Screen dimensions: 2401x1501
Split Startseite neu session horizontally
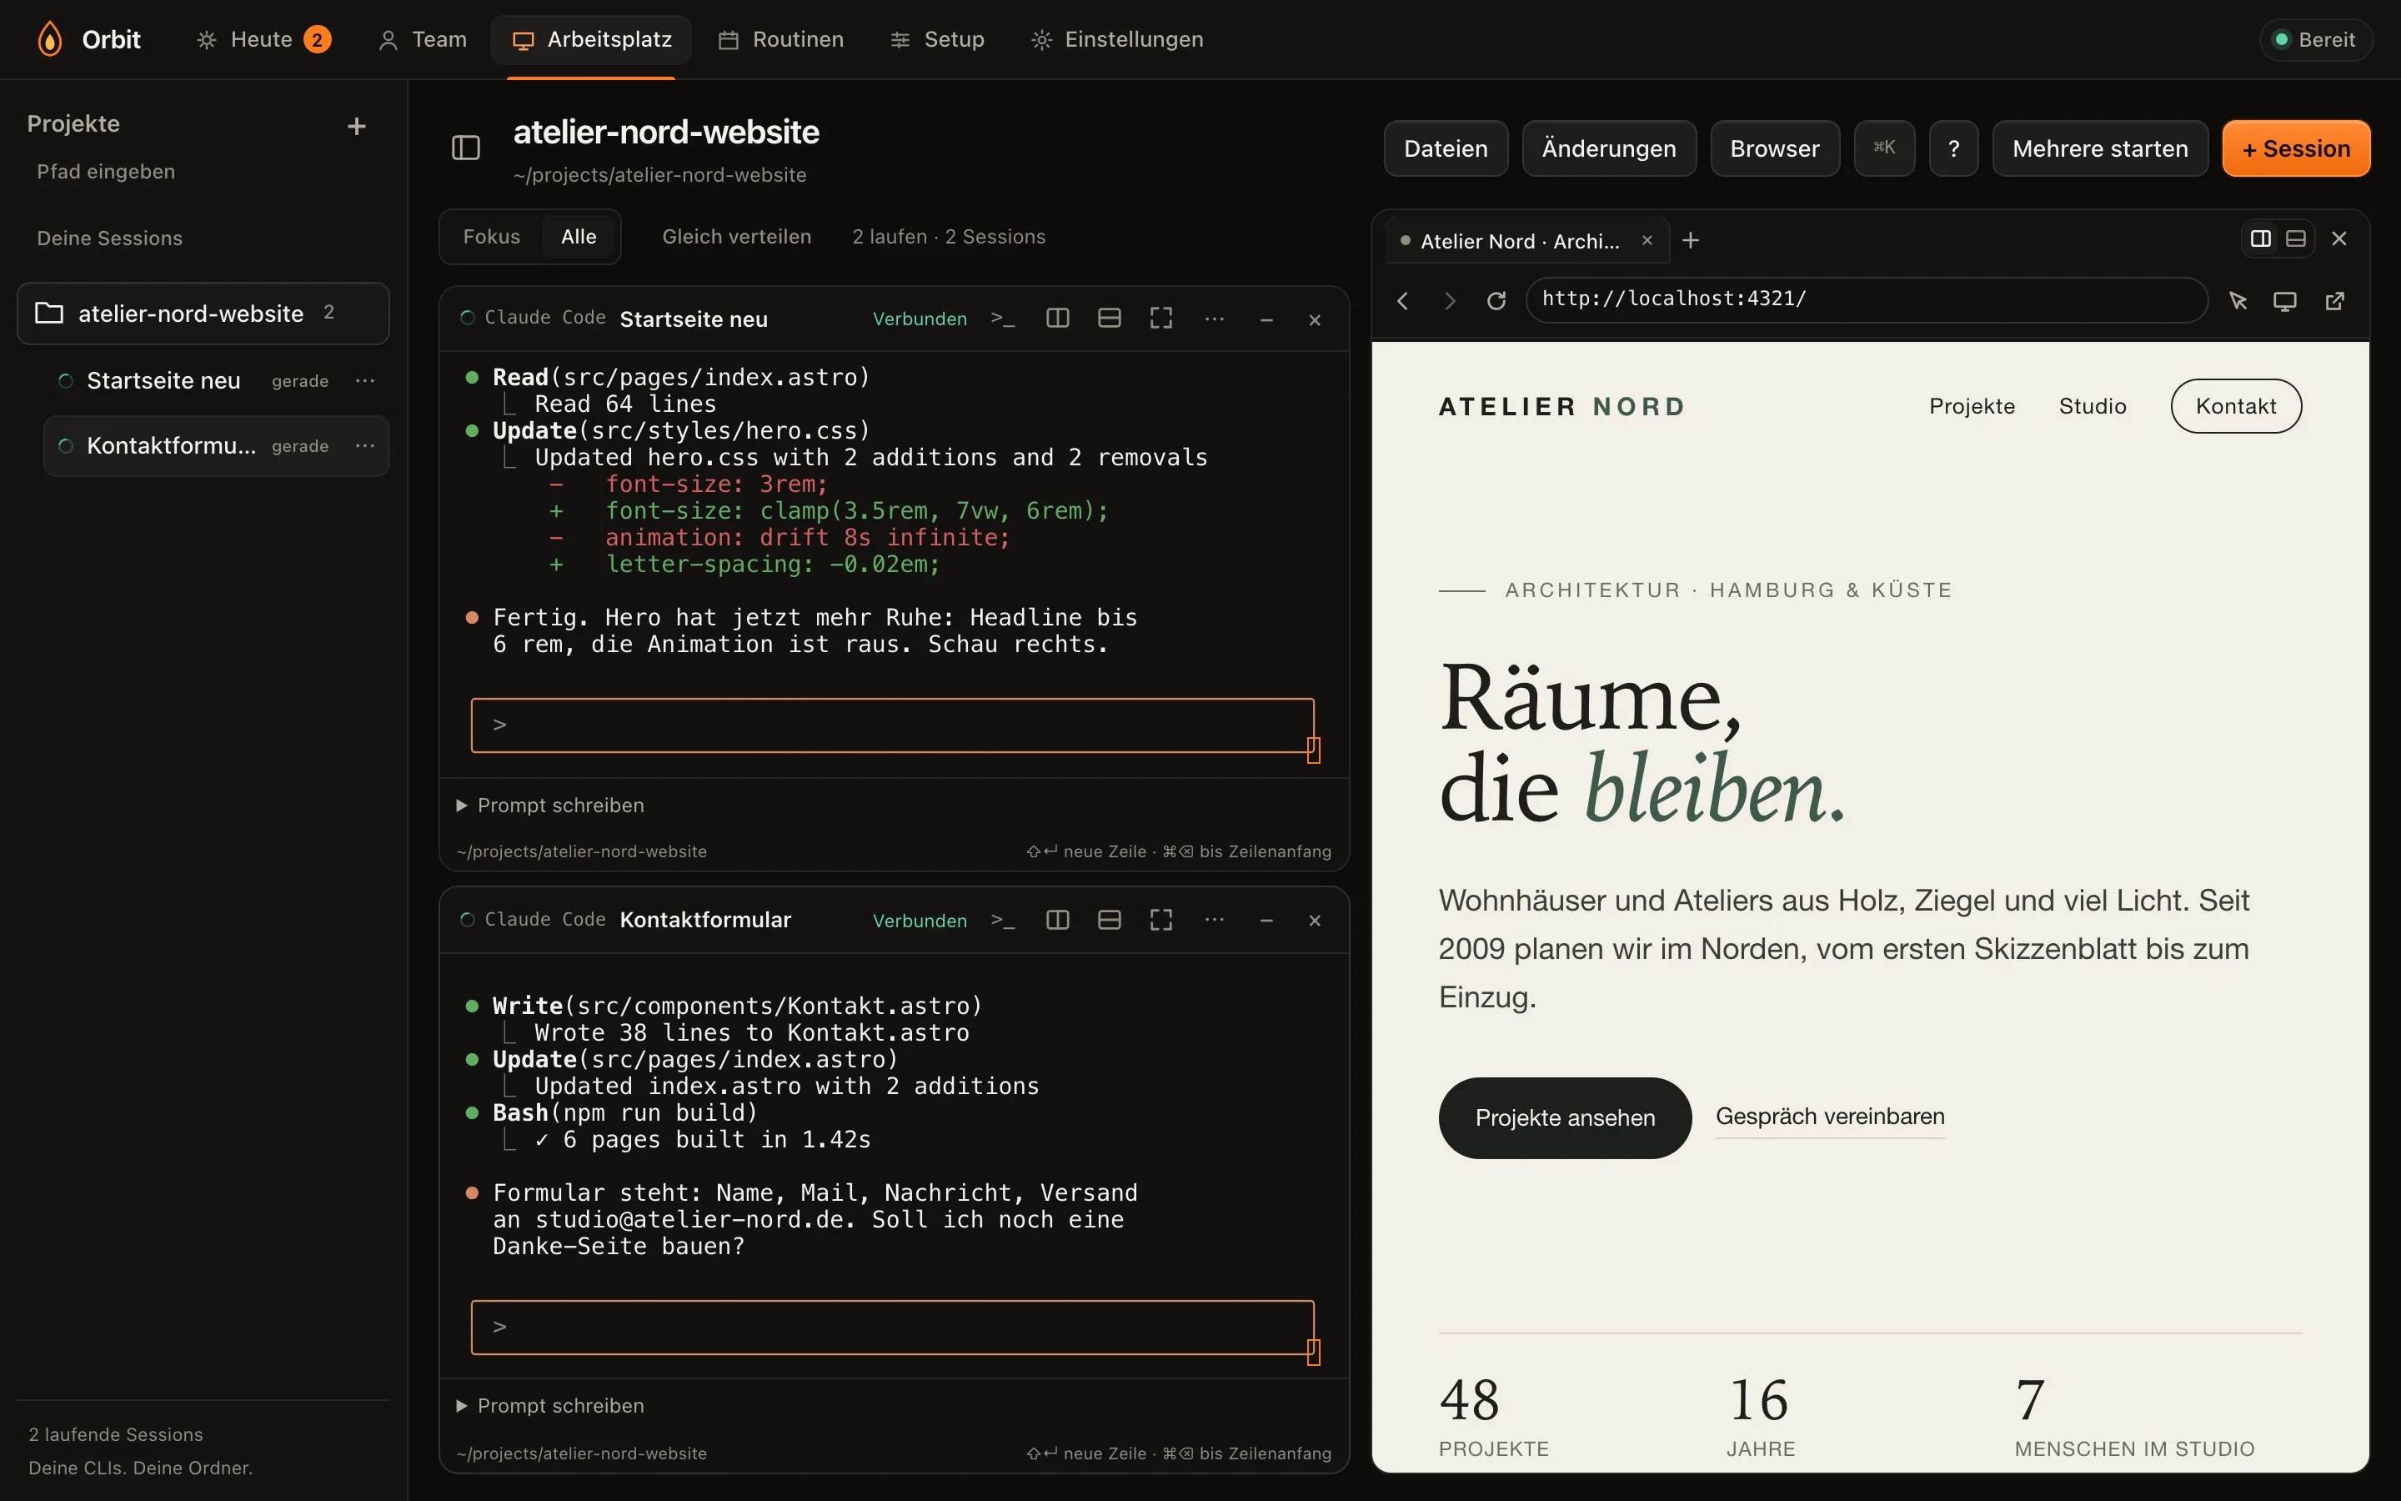point(1110,318)
